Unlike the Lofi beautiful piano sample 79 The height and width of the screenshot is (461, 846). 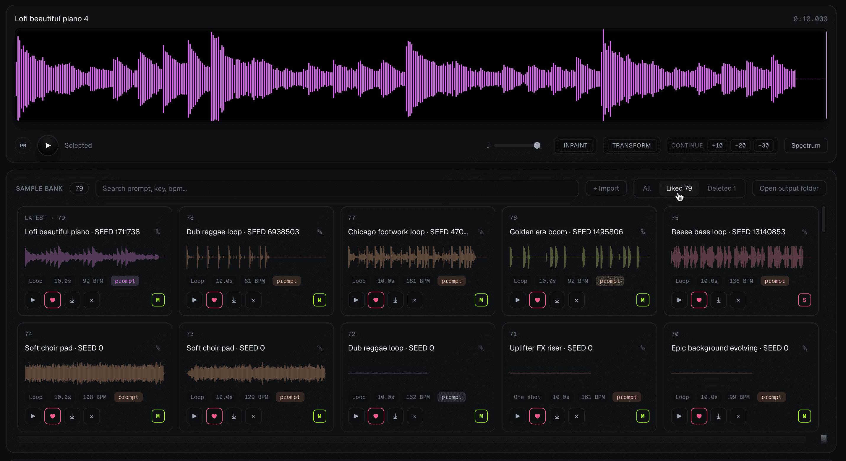pyautogui.click(x=53, y=300)
